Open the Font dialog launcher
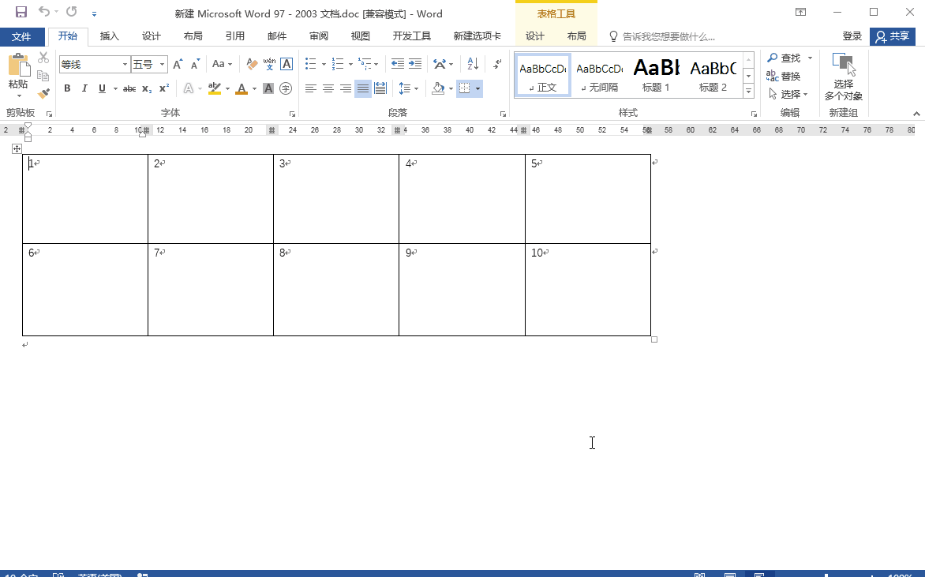Screen dimensions: 925x577 [292, 114]
